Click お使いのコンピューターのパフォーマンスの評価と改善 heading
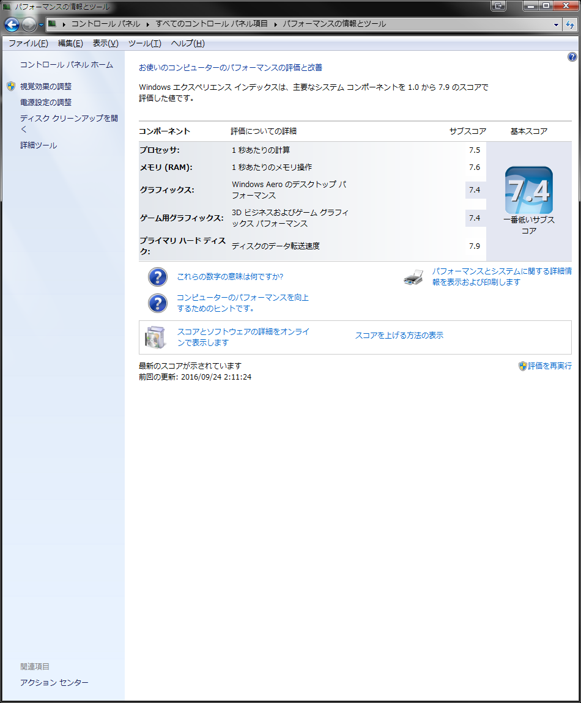Image resolution: width=581 pixels, height=703 pixels. [231, 68]
